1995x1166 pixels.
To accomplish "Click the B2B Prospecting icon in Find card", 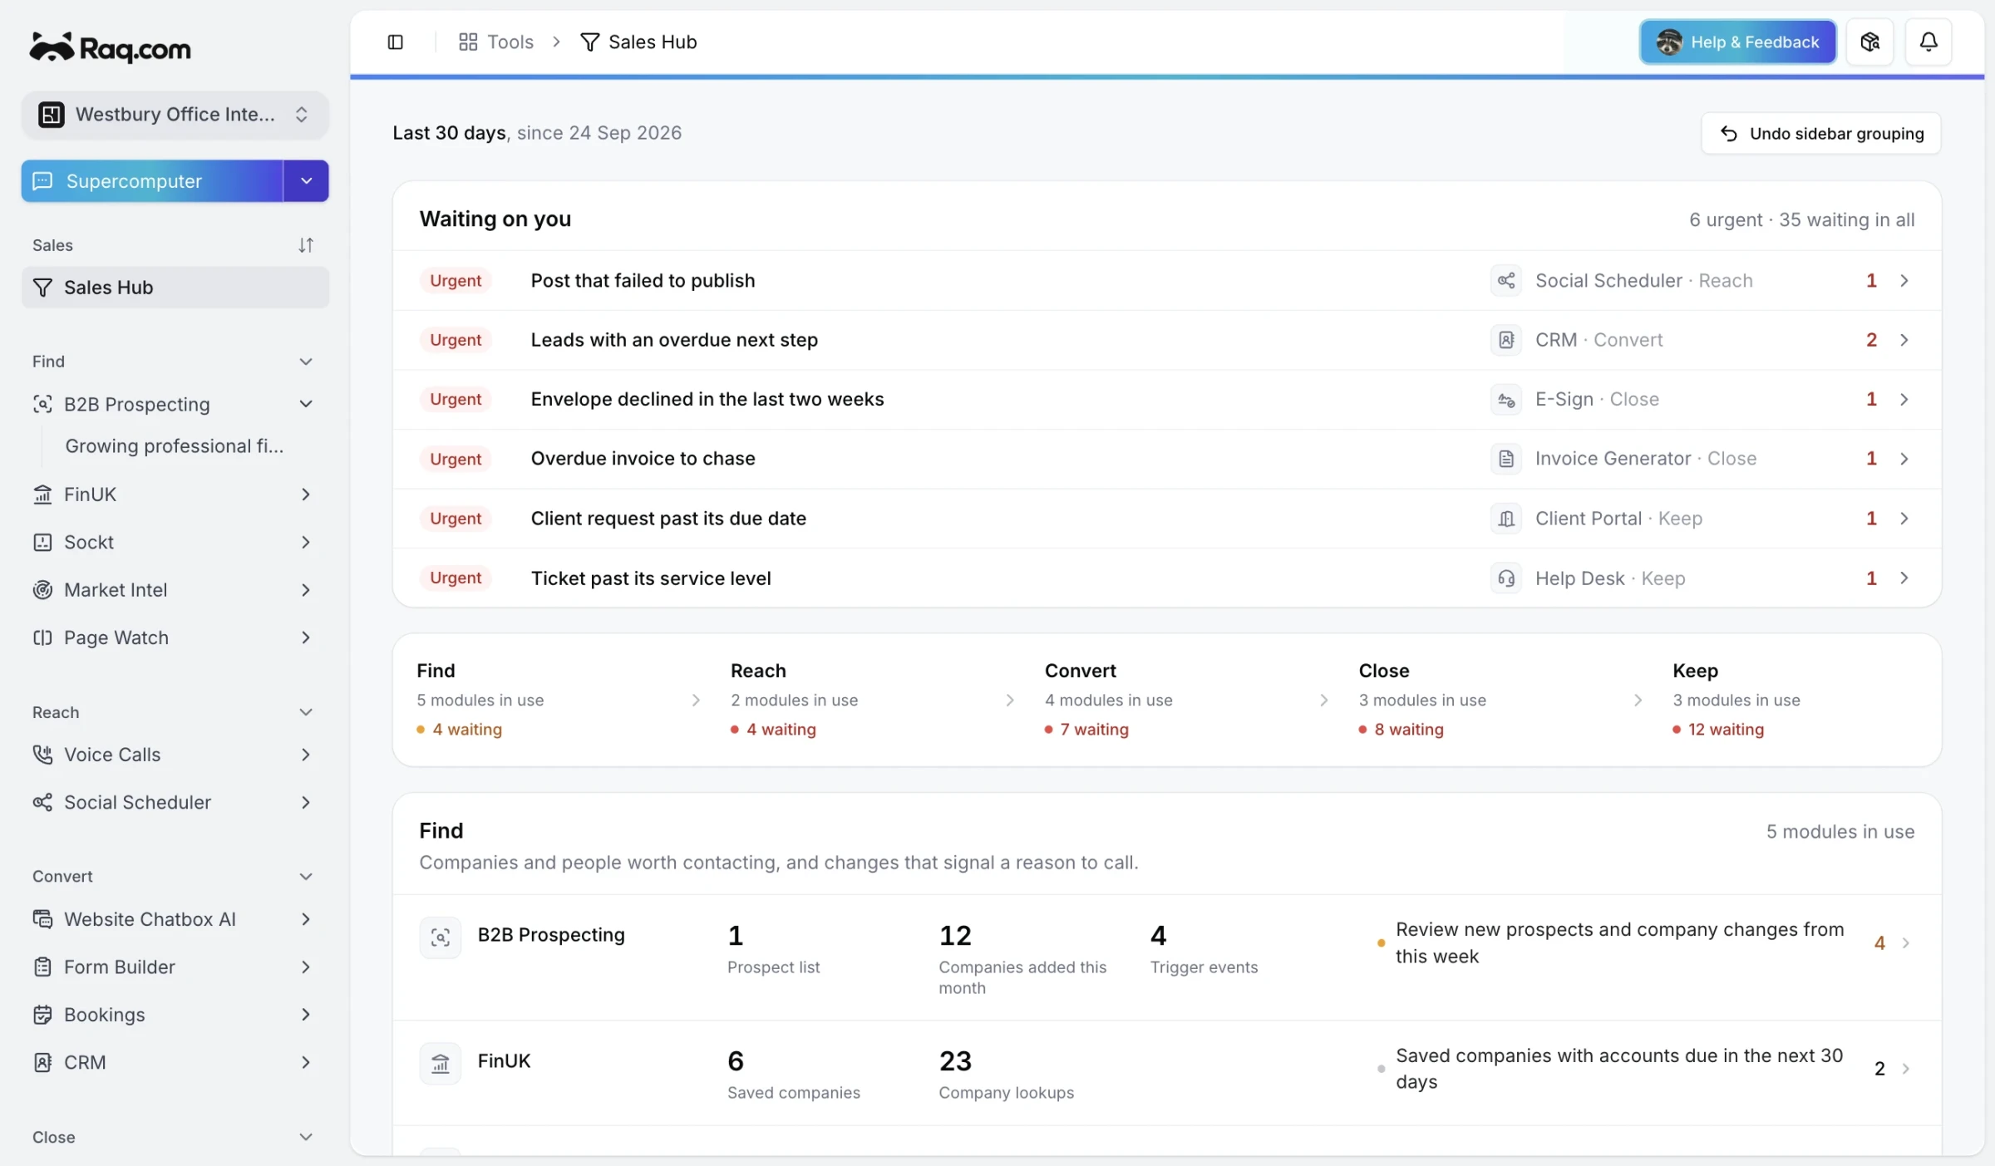I will pos(441,937).
